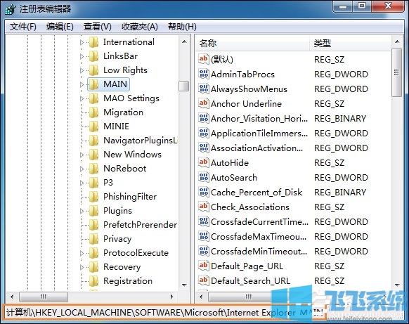The height and width of the screenshot is (324, 409).
Task: Click the MAIN folder icon
Action: coord(93,84)
